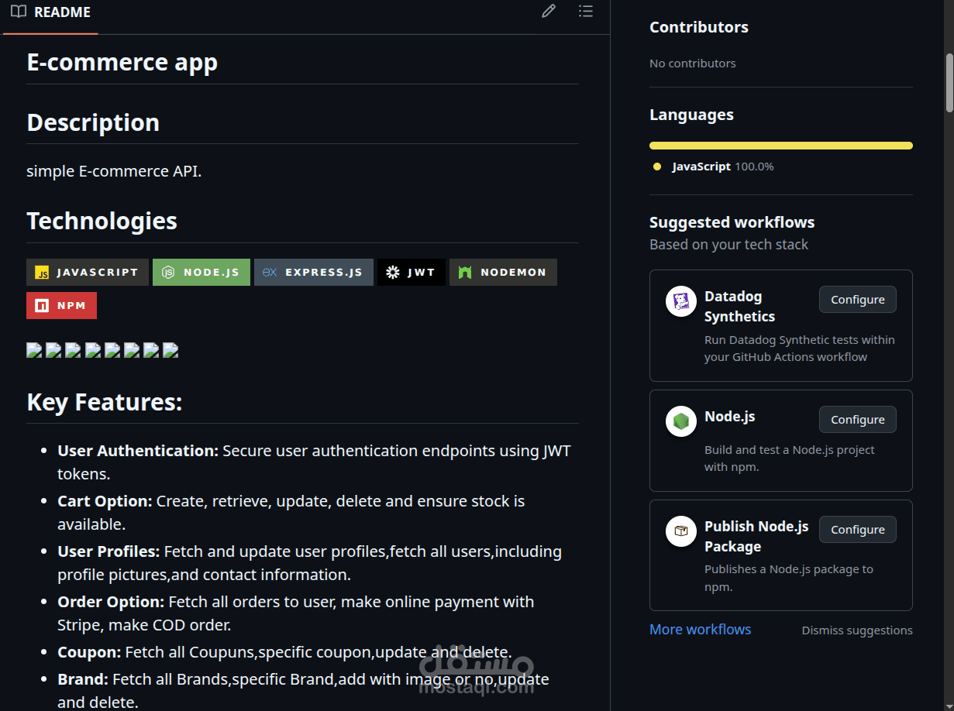Click the yellow JavaScript language bar
Screen dimensions: 954x711
click(780, 145)
